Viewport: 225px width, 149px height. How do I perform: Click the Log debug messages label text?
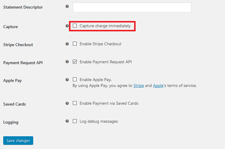point(99,121)
